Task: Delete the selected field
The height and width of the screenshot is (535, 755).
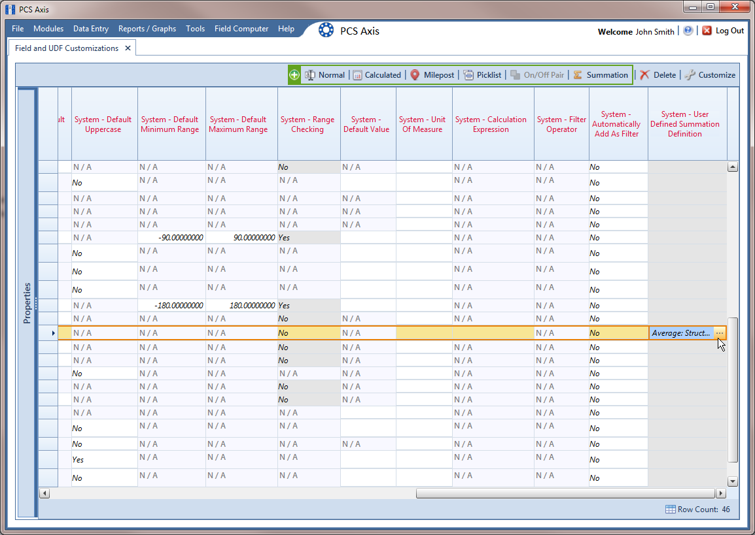Action: [x=658, y=75]
